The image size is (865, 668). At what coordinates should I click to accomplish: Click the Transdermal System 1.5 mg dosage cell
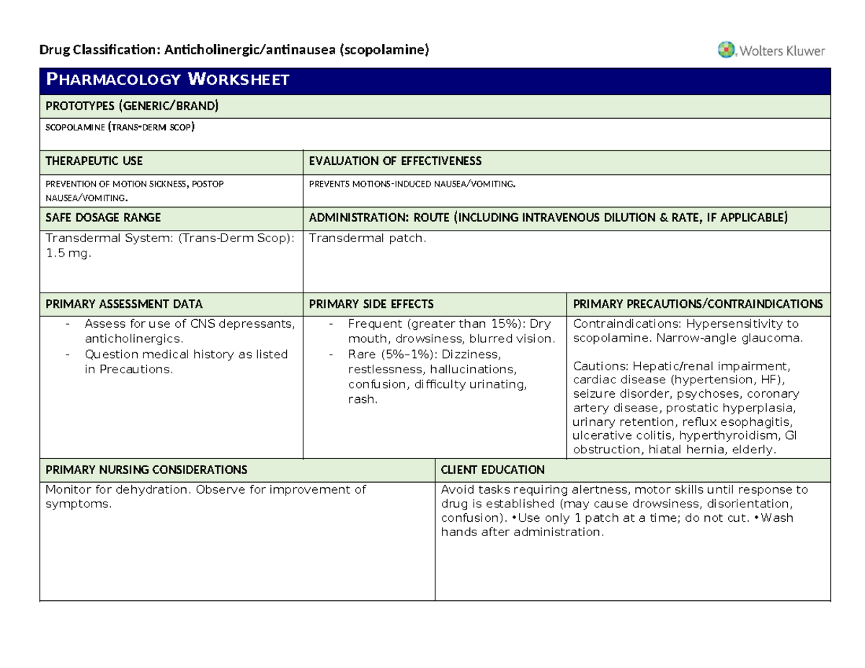pos(169,246)
